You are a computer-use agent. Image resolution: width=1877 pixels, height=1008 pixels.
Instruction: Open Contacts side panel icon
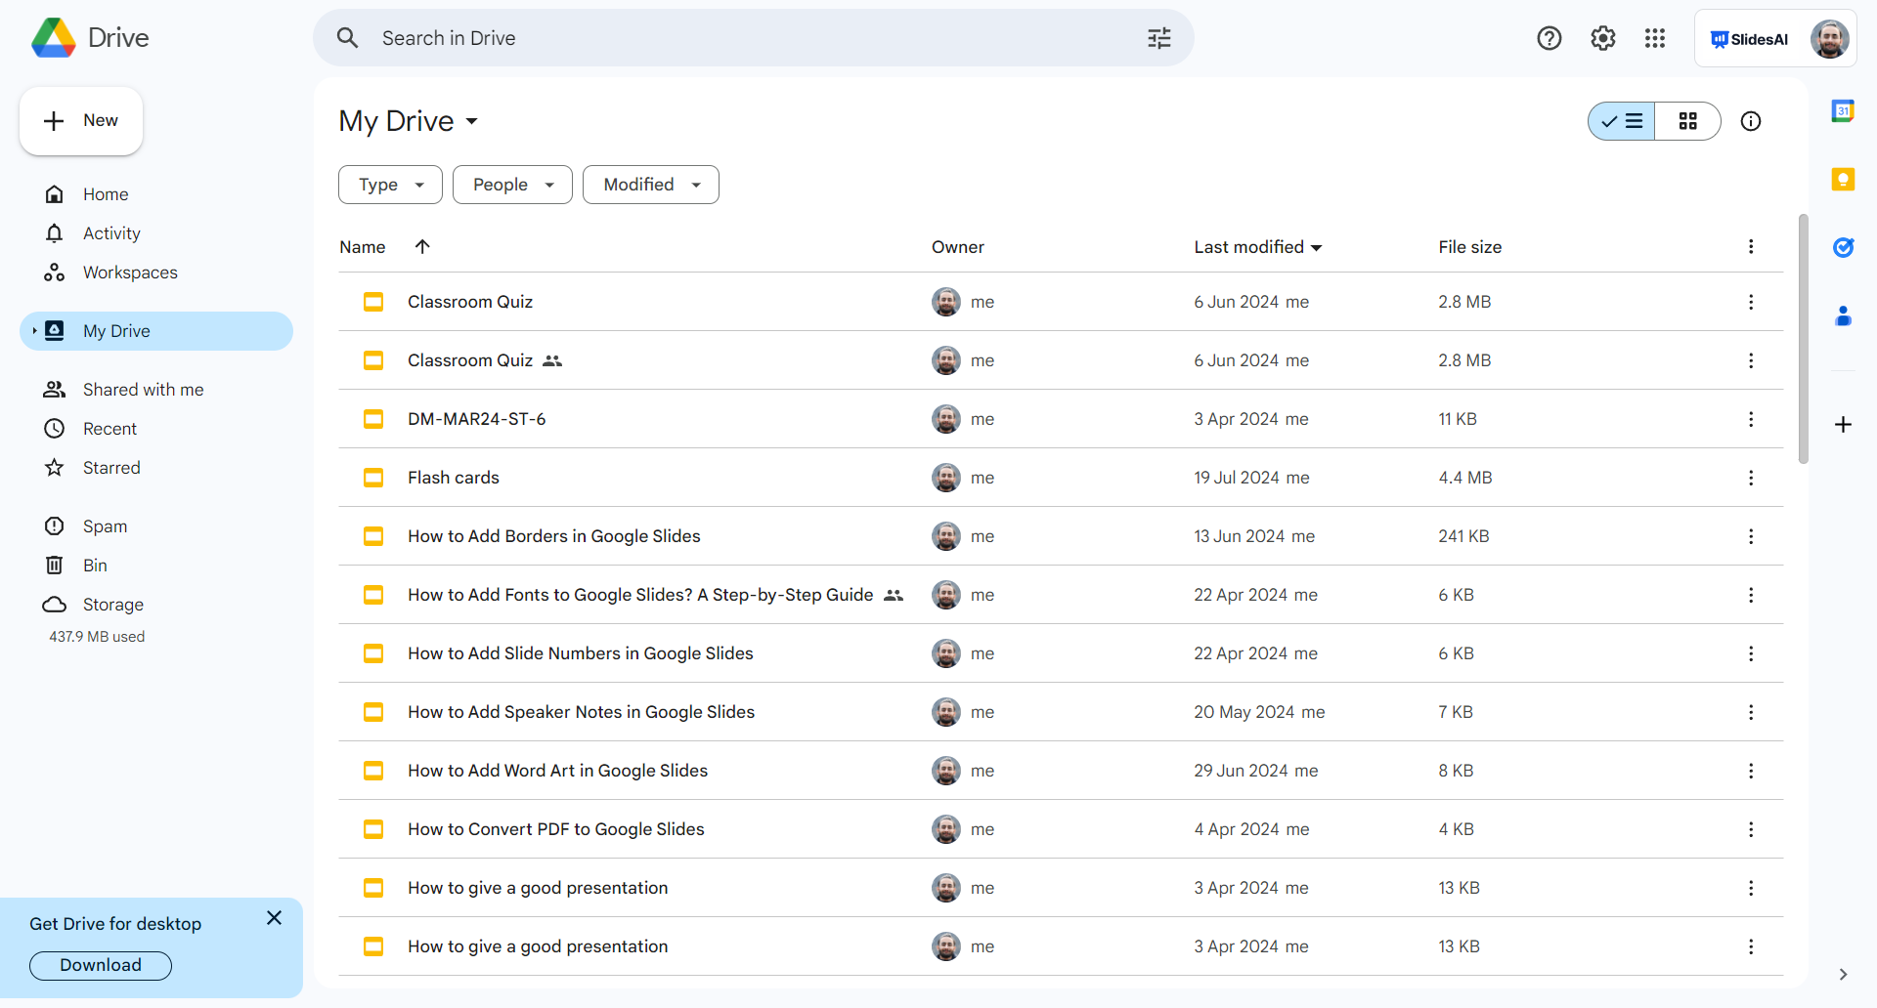click(x=1843, y=316)
